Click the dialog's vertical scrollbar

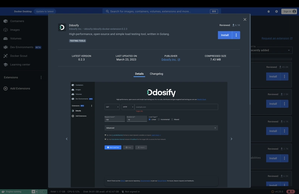pos(250,60)
